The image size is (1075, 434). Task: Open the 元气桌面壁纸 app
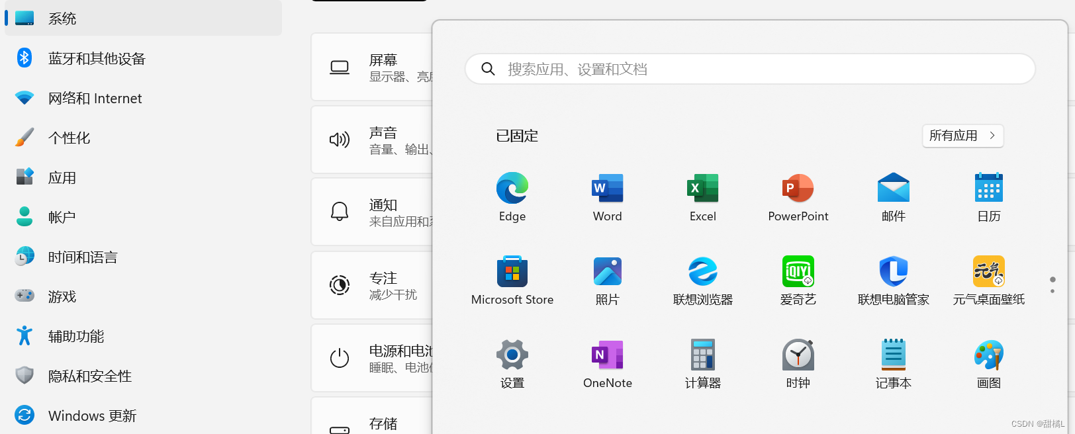(989, 280)
